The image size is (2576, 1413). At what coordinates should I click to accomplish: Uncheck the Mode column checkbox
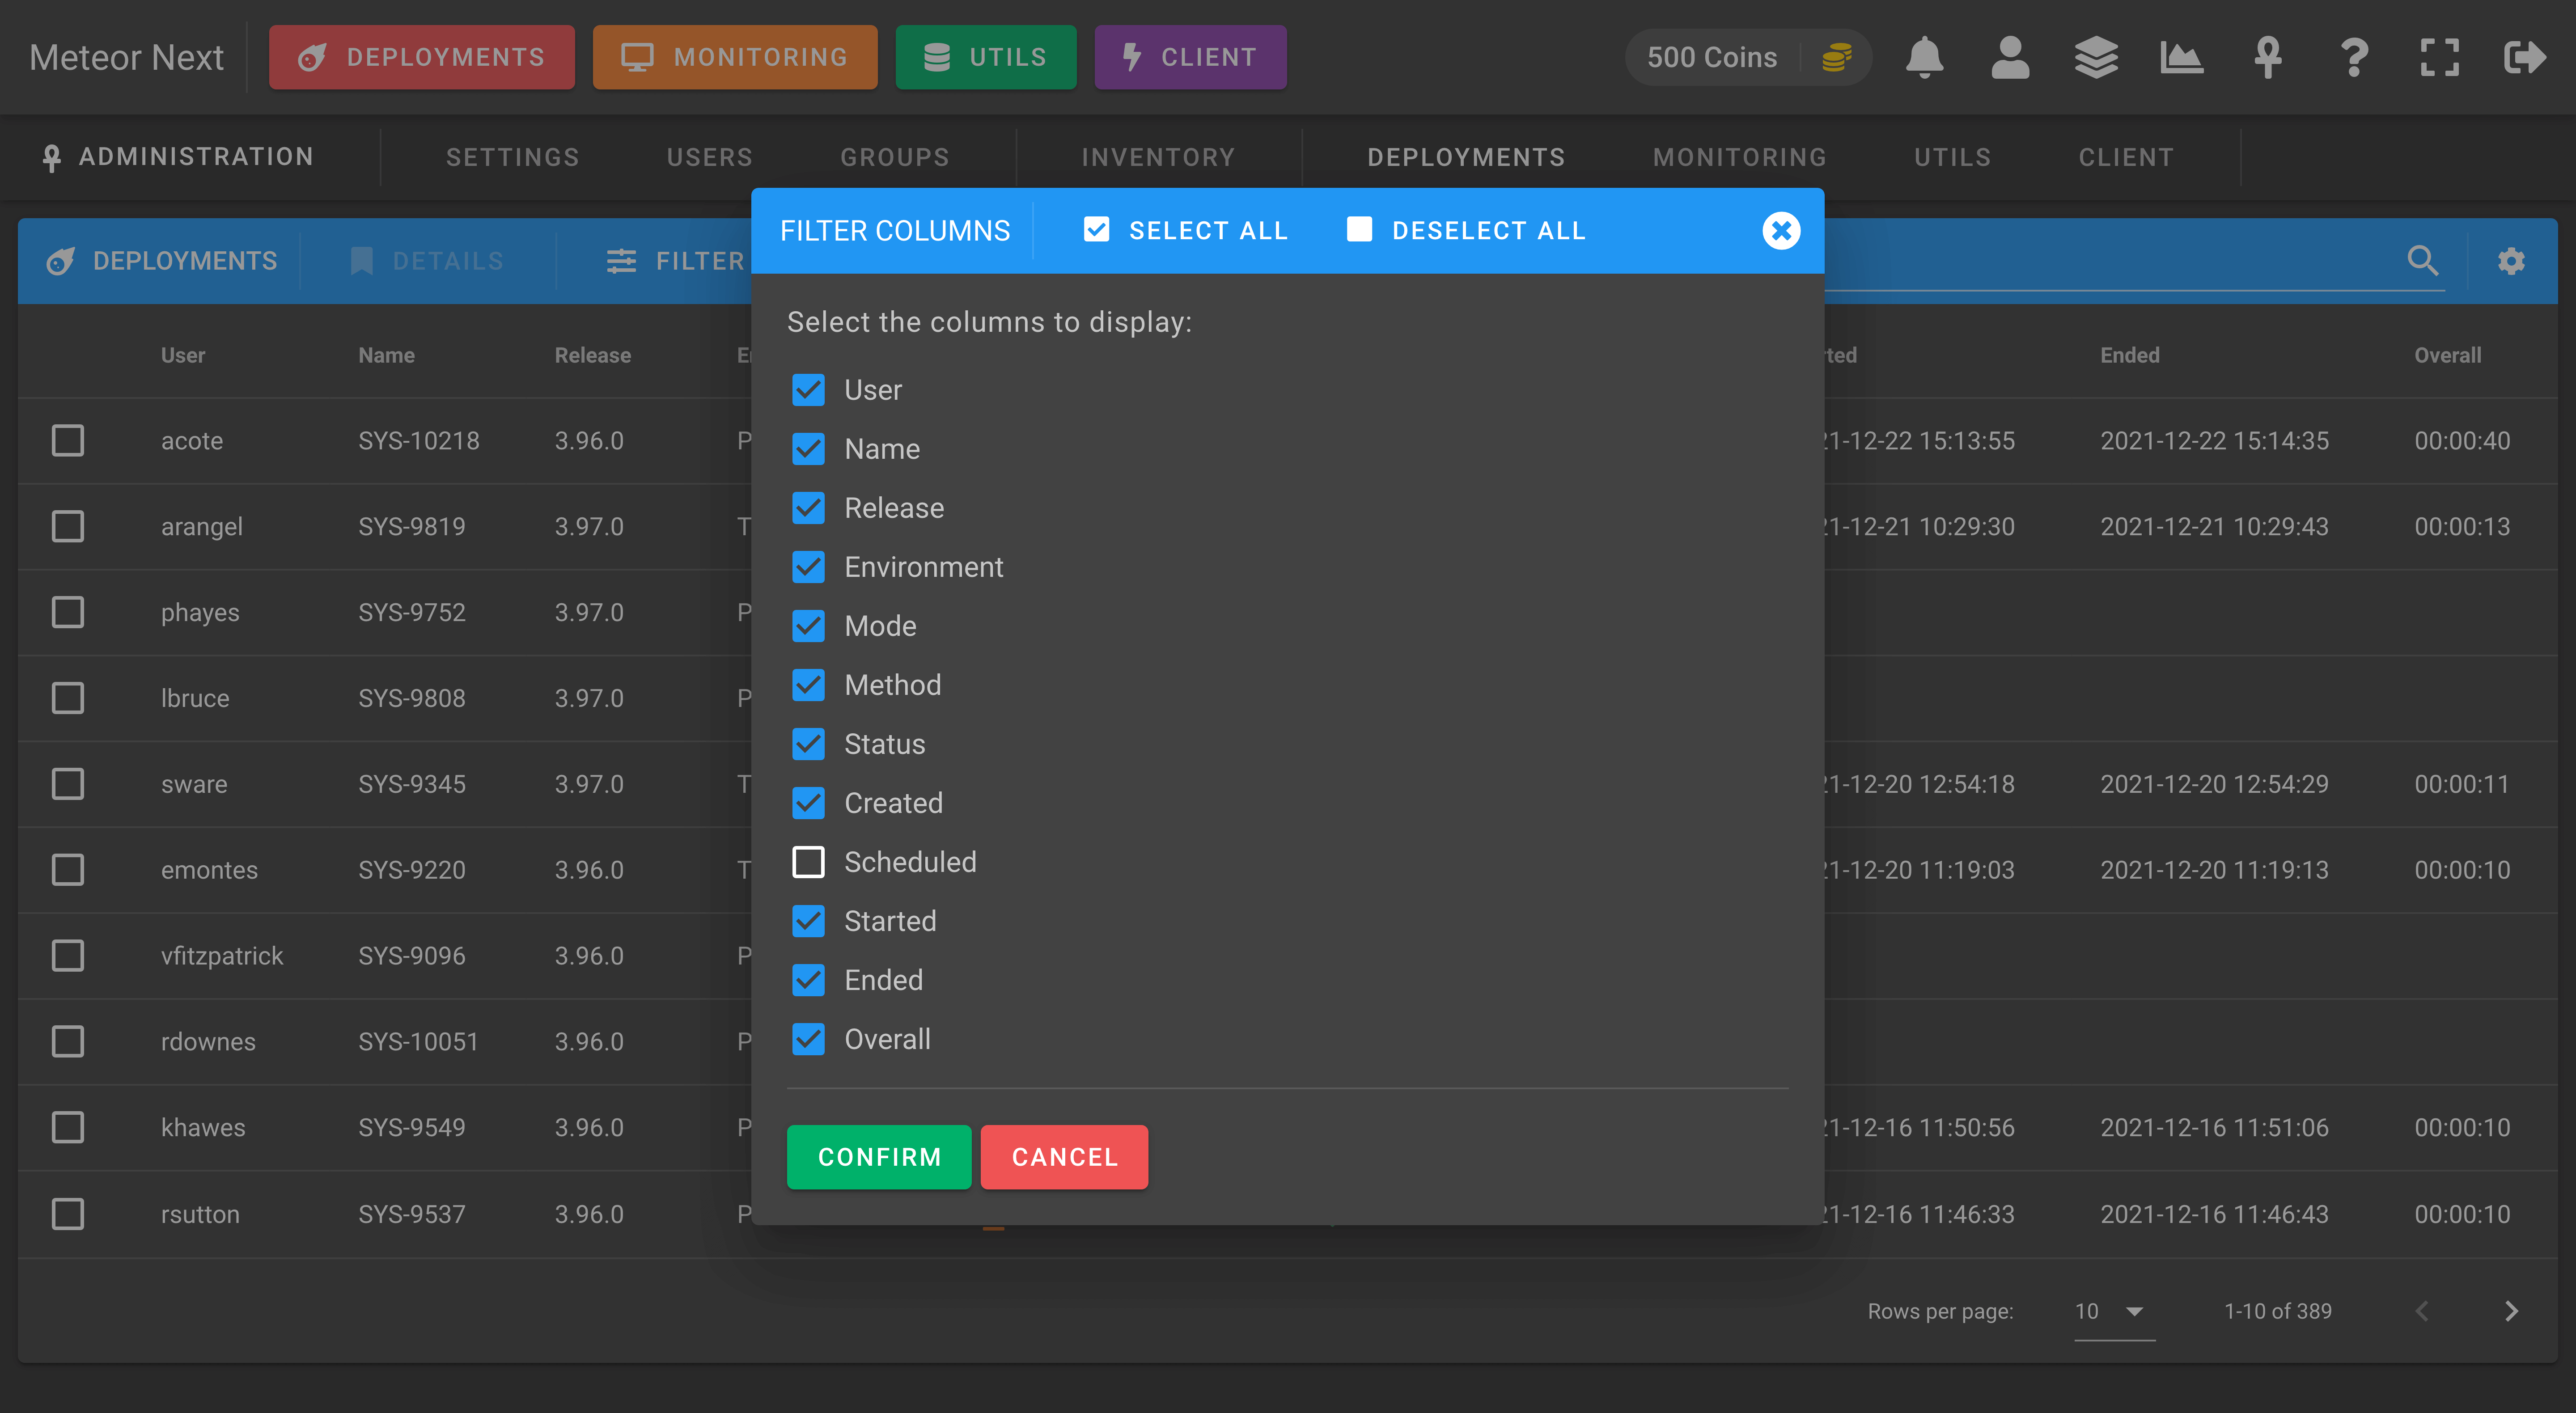(x=808, y=626)
